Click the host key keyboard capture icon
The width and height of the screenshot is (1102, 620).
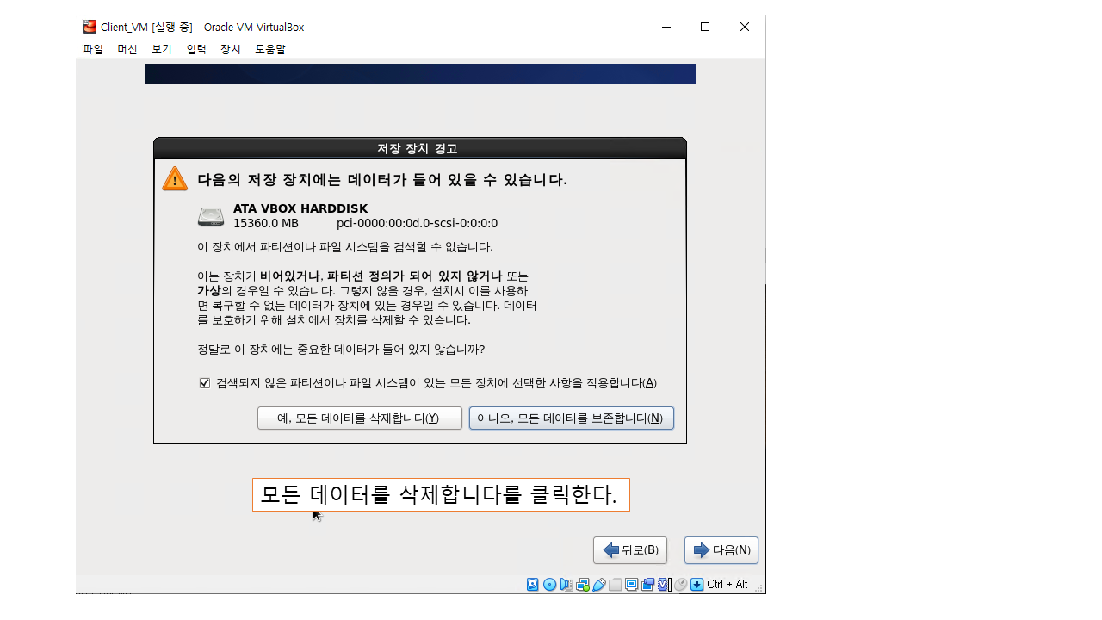[x=697, y=585]
